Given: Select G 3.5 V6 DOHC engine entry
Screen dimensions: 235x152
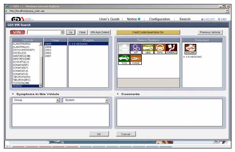Looking at the screenshot, I should (x=89, y=44).
